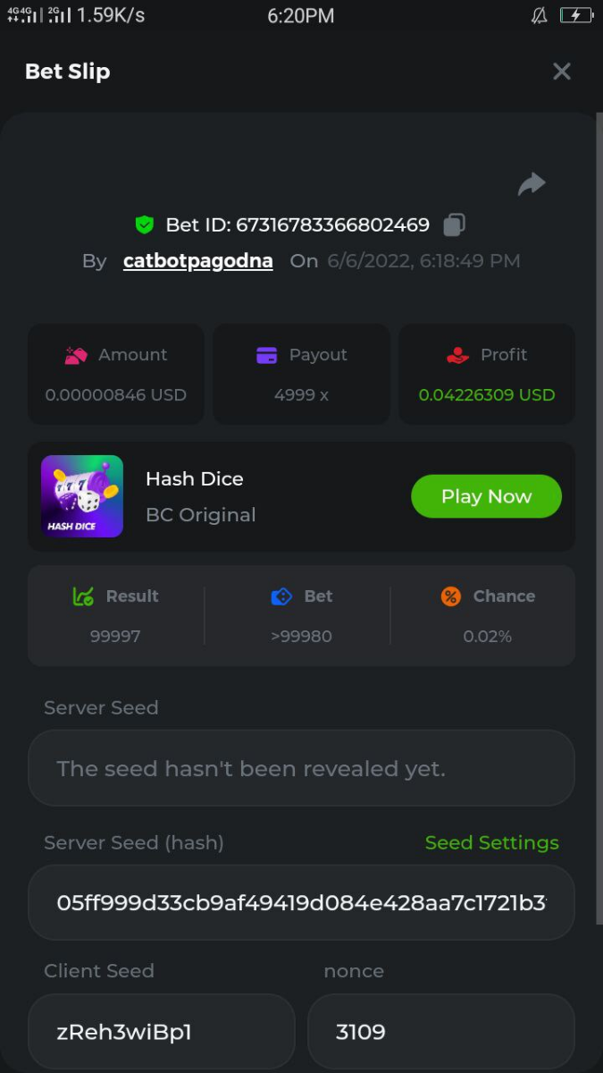Click the Hash Dice game title
The height and width of the screenshot is (1073, 603).
point(195,479)
